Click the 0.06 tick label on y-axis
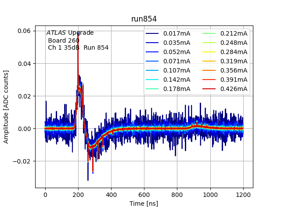Image resolution: width=281 pixels, height=211 pixels. coord(24,31)
